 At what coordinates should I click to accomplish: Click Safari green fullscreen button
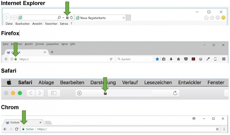20,93
